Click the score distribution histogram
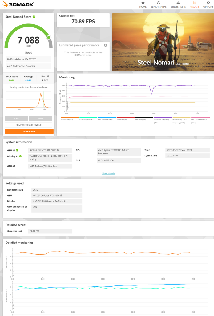Viewport: 214px width, 316px height. [x=29, y=100]
